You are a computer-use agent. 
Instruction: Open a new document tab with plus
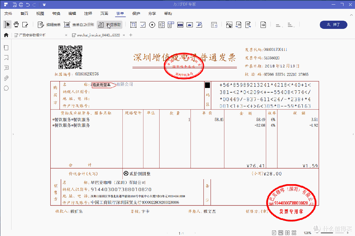[131, 35]
